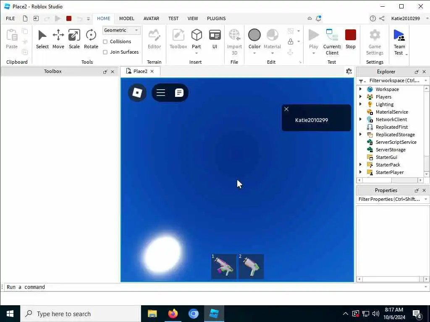Click the Katie2010299 account name in title ribbon
The height and width of the screenshot is (322, 430).
405,18
